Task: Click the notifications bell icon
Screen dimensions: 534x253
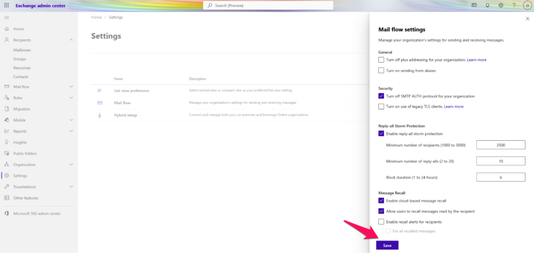Action: point(487,5)
